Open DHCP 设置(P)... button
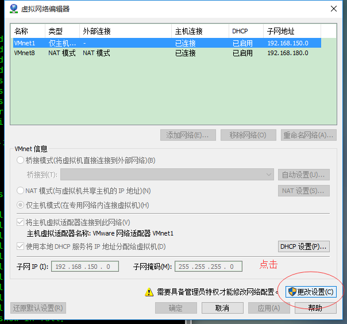 pyautogui.click(x=303, y=246)
